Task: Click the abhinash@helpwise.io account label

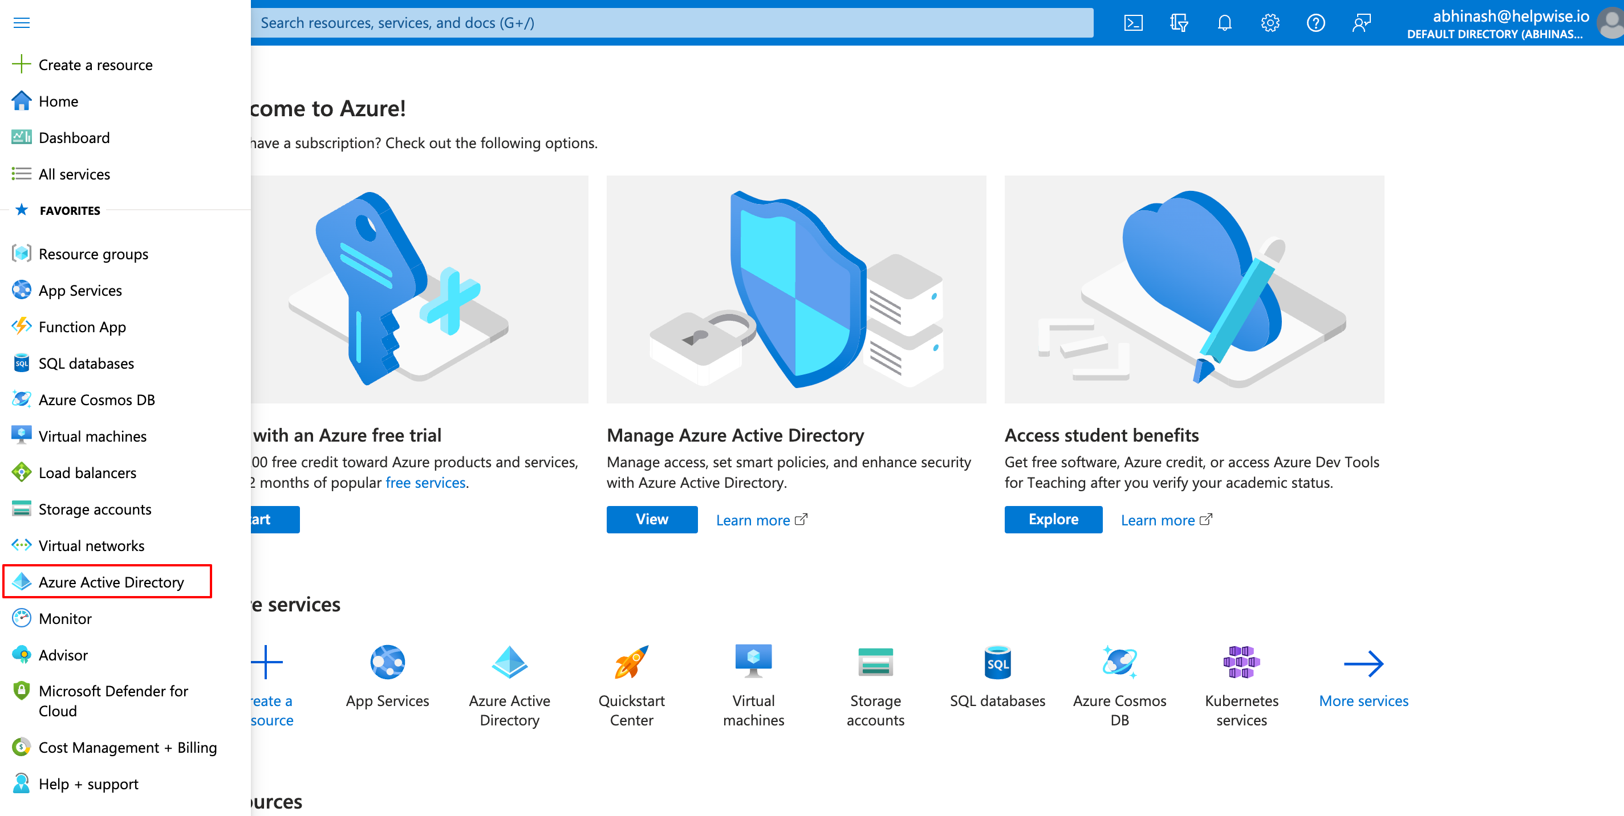Action: (1511, 16)
